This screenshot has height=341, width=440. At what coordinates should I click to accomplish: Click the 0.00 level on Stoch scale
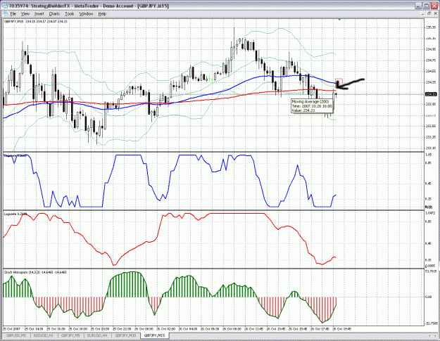pos(429,297)
